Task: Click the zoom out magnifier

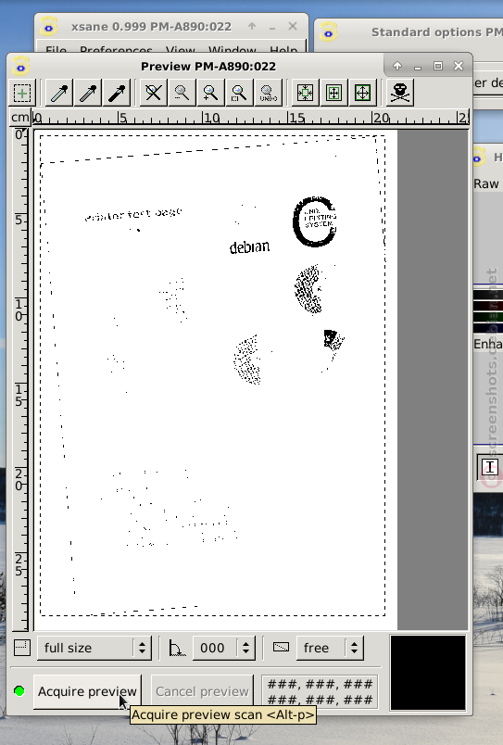Action: point(182,93)
